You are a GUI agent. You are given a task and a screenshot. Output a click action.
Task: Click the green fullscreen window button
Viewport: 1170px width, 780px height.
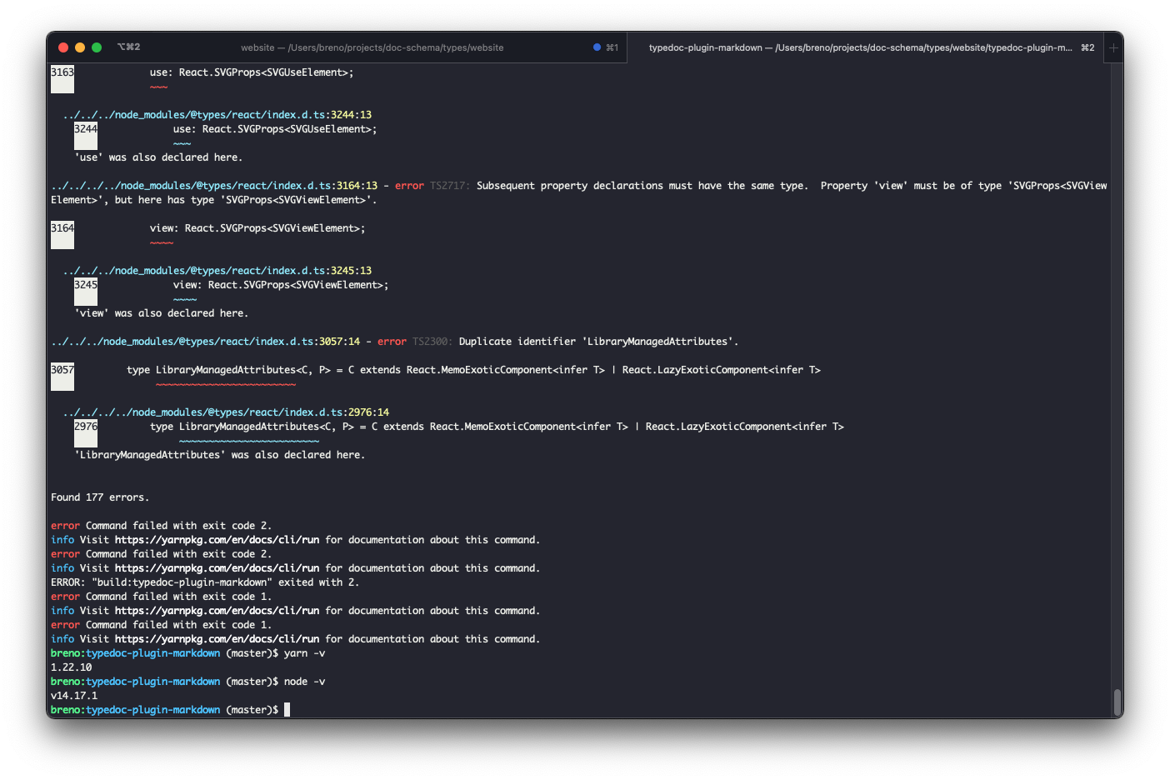97,47
